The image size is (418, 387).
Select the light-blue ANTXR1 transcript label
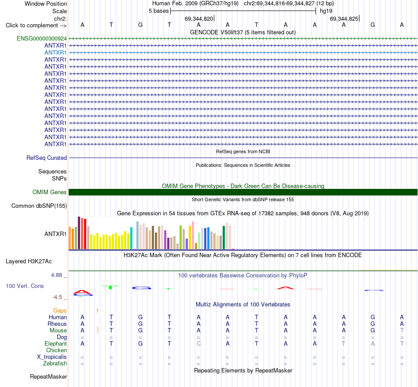pyautogui.click(x=55, y=52)
